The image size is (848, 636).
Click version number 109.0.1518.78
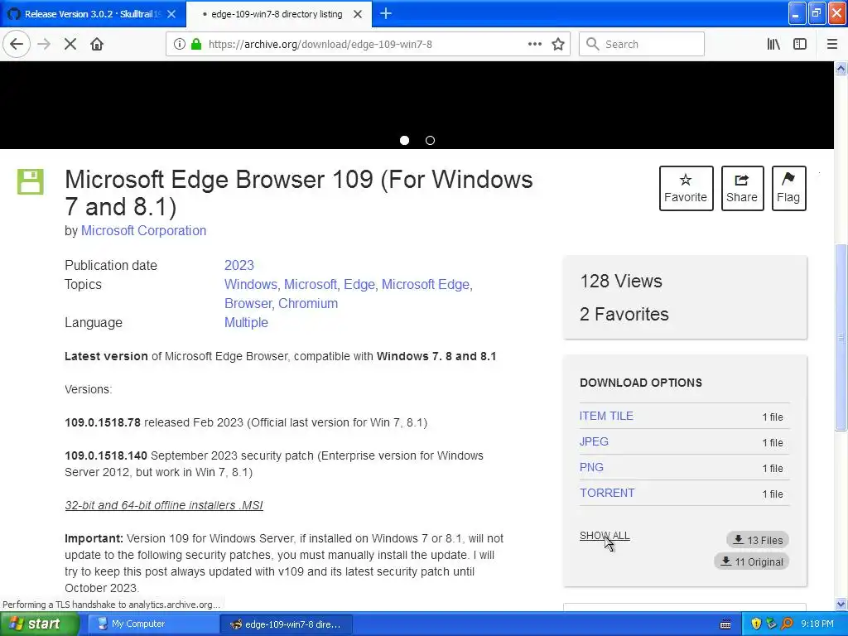pos(103,422)
